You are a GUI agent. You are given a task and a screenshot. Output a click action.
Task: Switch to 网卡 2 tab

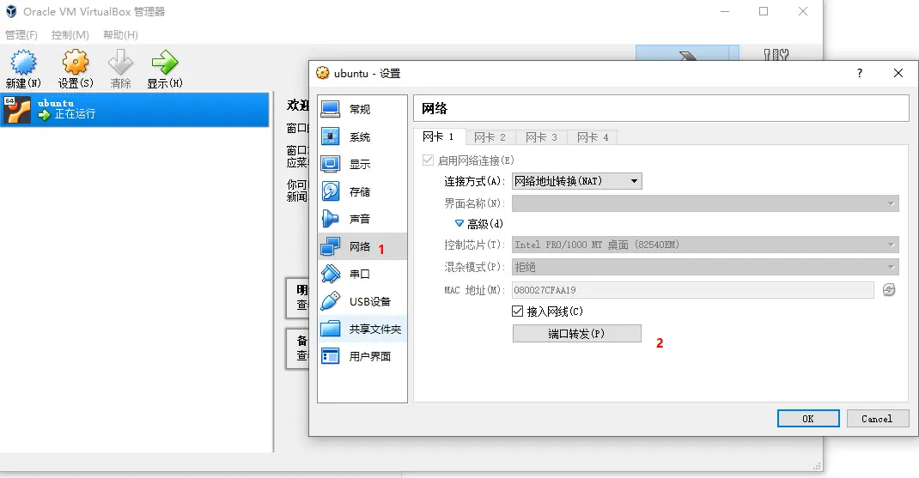(490, 137)
